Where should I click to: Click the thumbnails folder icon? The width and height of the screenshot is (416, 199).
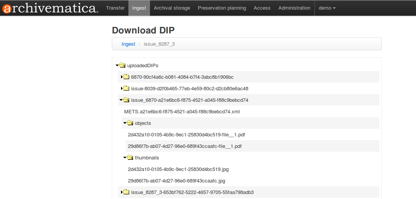coord(130,158)
